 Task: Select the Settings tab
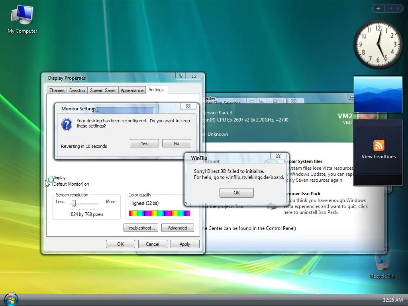(x=156, y=90)
